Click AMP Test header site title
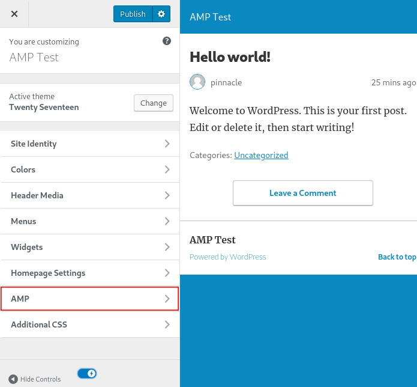The width and height of the screenshot is (417, 387). coord(211,17)
